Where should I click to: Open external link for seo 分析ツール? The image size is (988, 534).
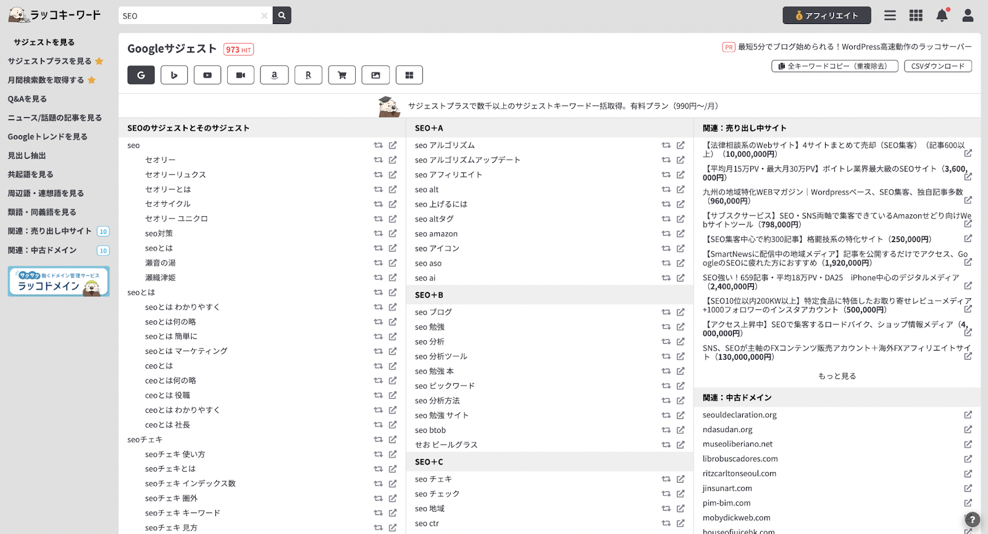(680, 356)
